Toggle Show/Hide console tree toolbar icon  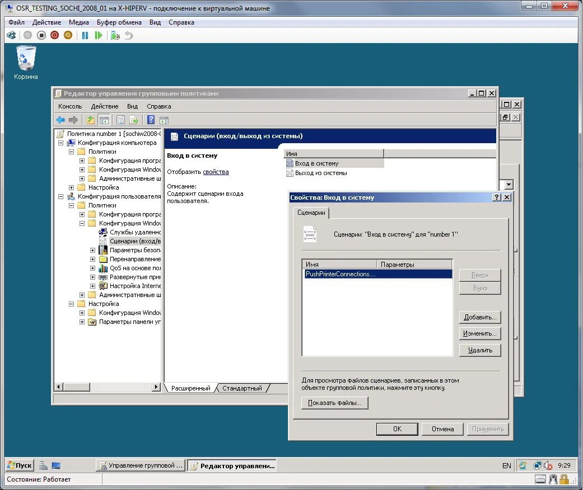click(104, 120)
